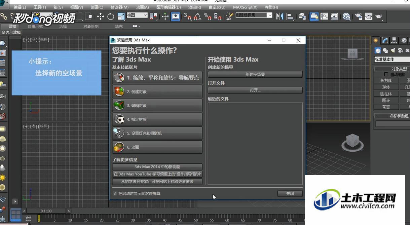Select the Geometry category sphere icon
This screenshot has width=410, height=225.
click(378, 50)
